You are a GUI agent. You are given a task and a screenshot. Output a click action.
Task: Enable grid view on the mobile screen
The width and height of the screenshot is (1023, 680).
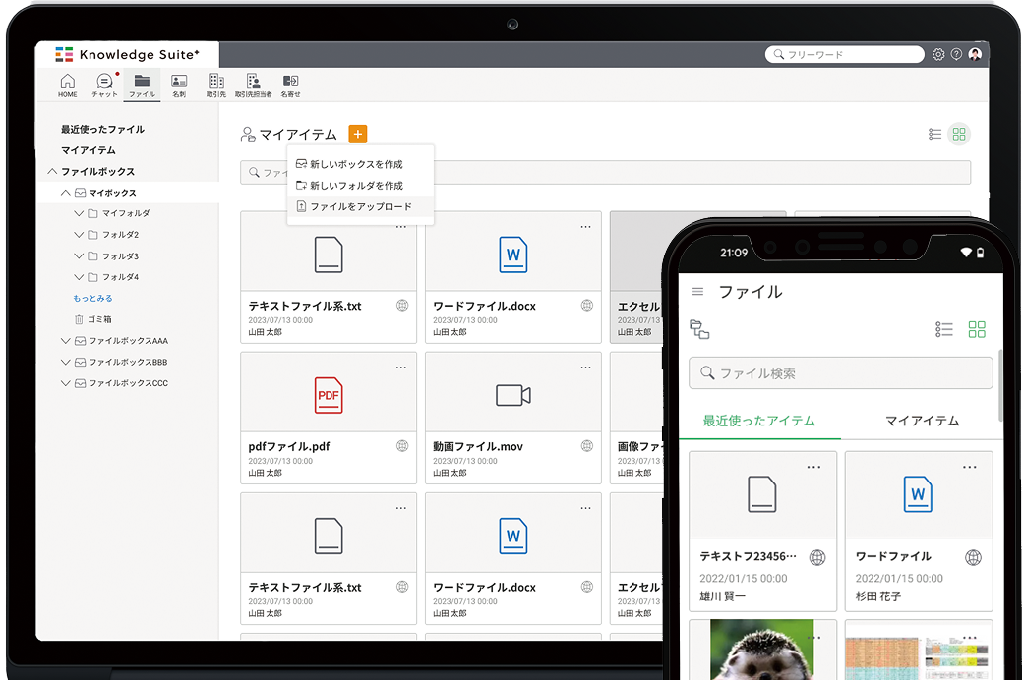click(x=977, y=329)
